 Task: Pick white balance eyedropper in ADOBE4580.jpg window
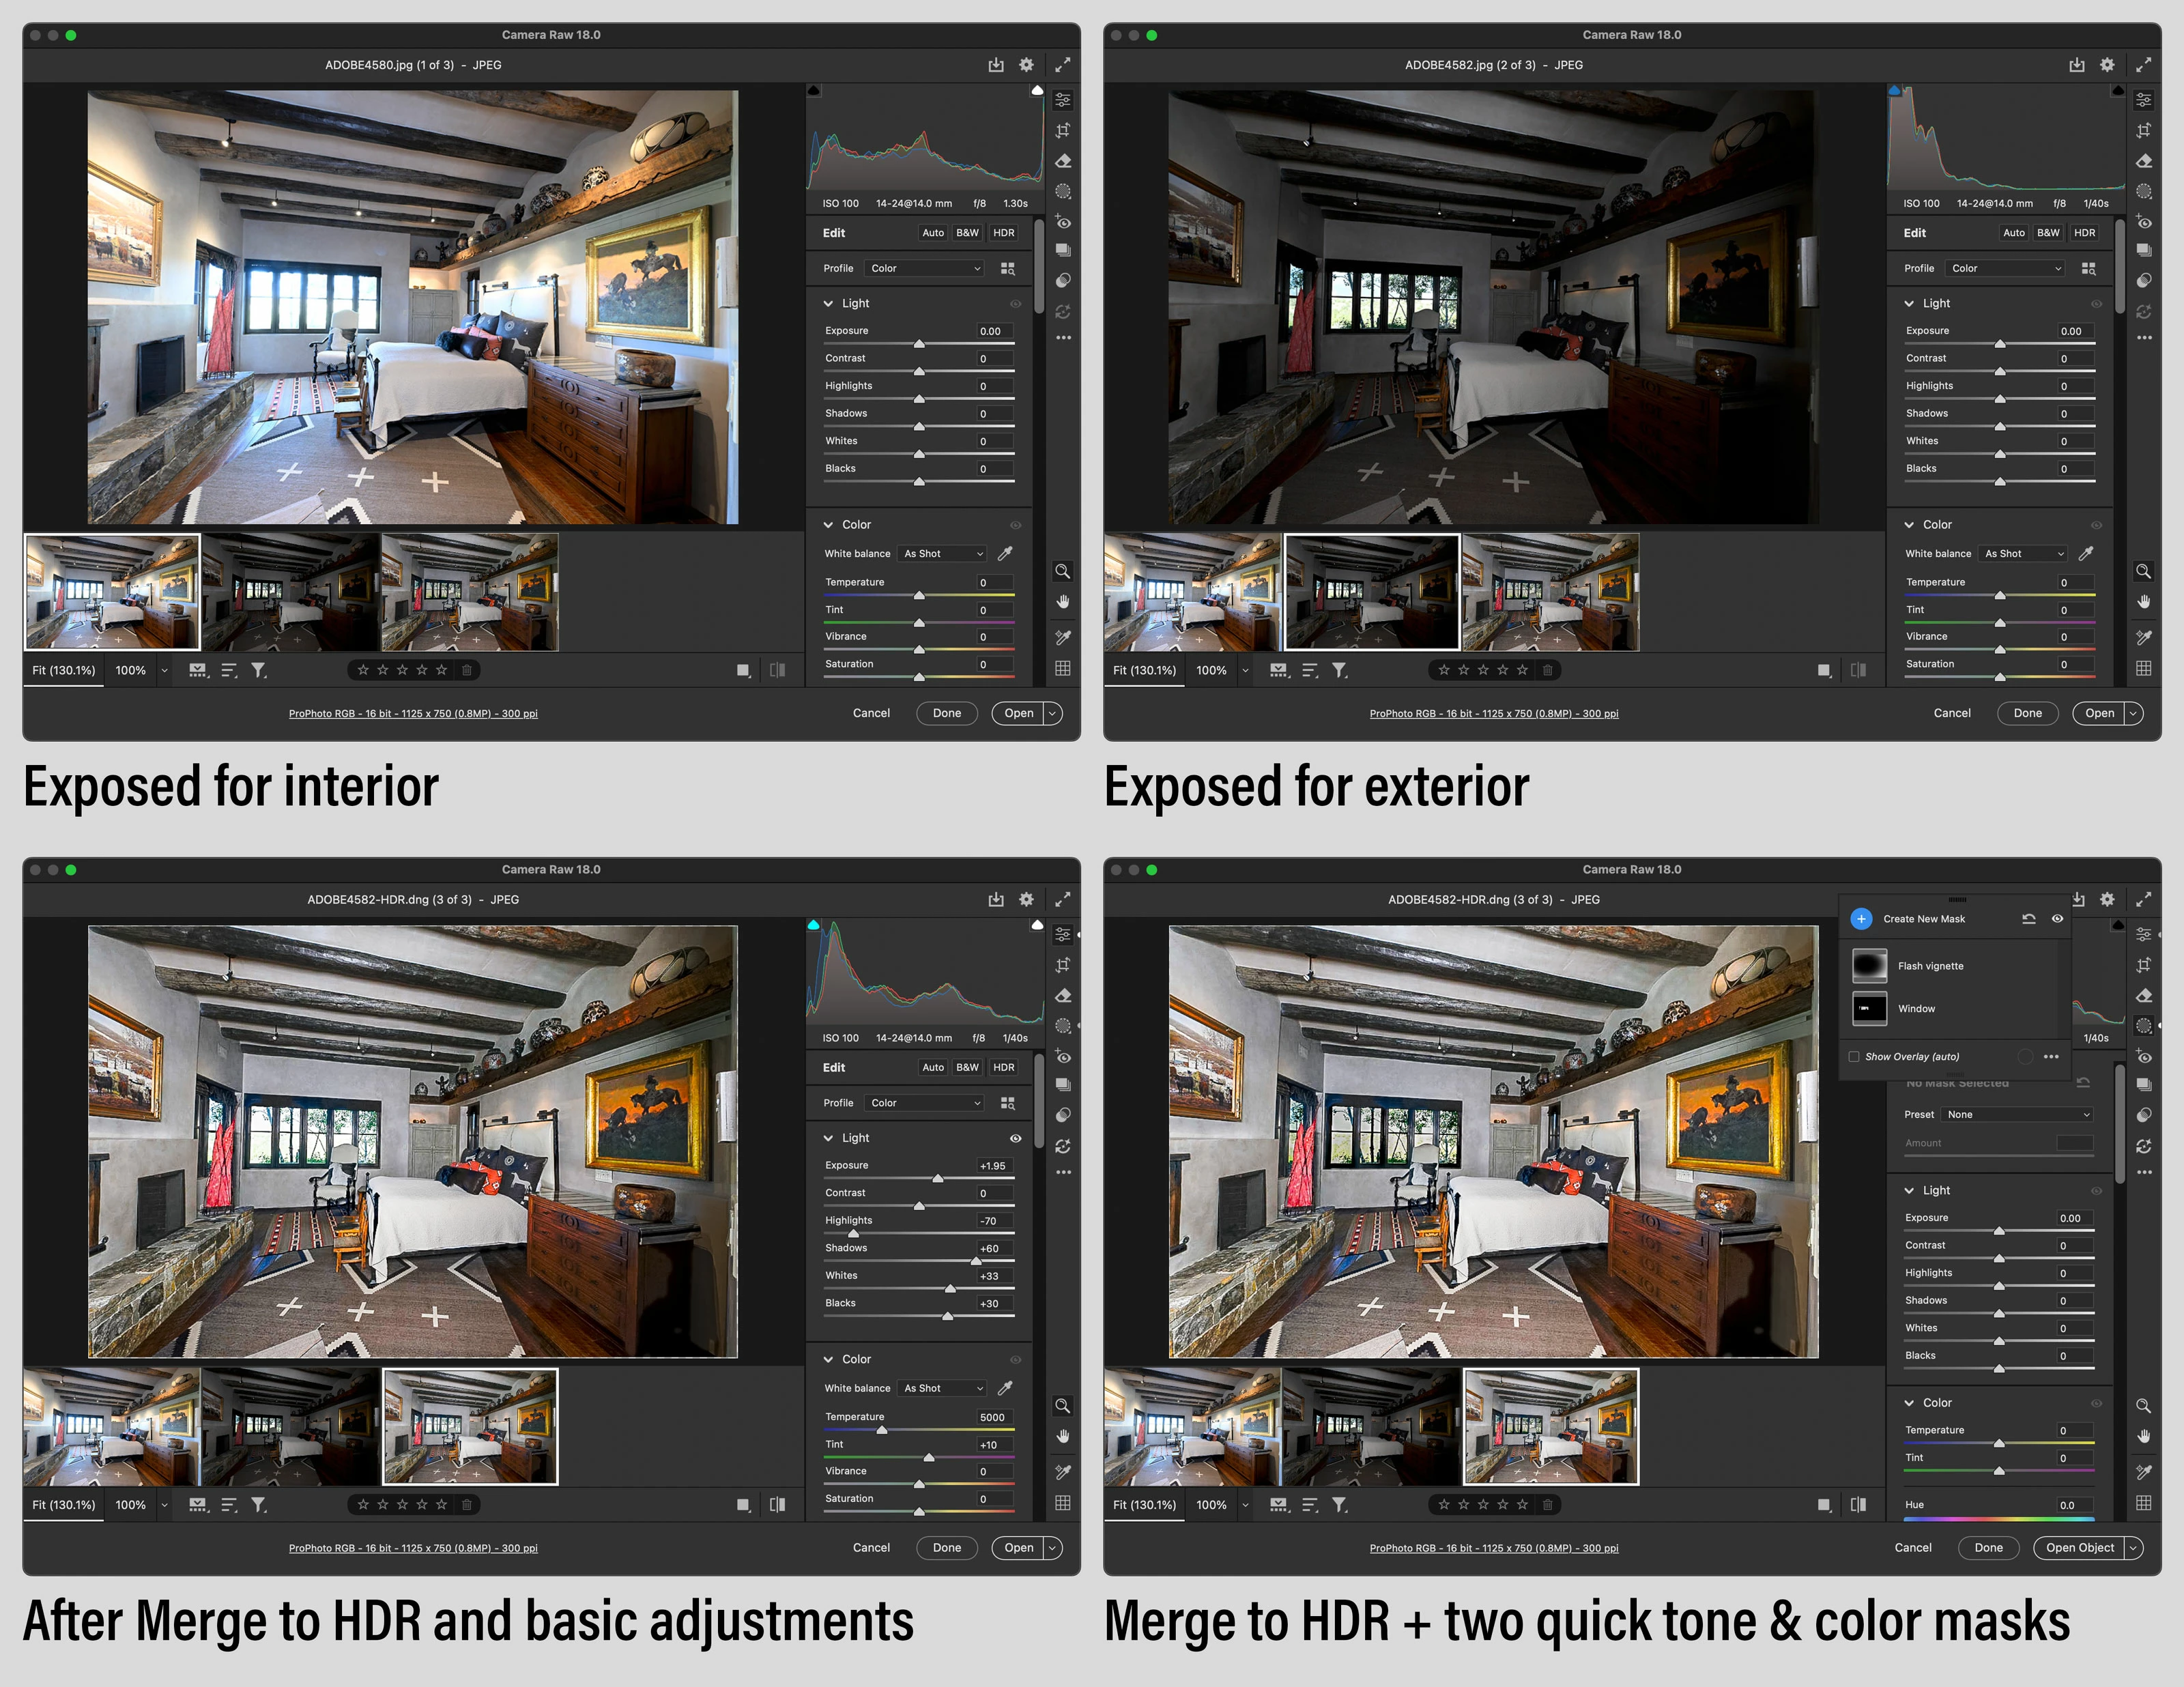(1005, 553)
